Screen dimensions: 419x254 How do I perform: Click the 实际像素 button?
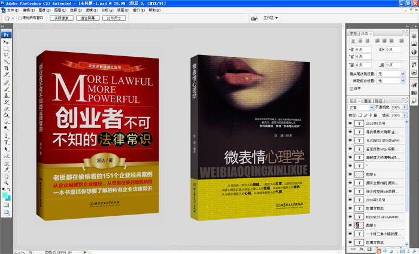[x=59, y=19]
